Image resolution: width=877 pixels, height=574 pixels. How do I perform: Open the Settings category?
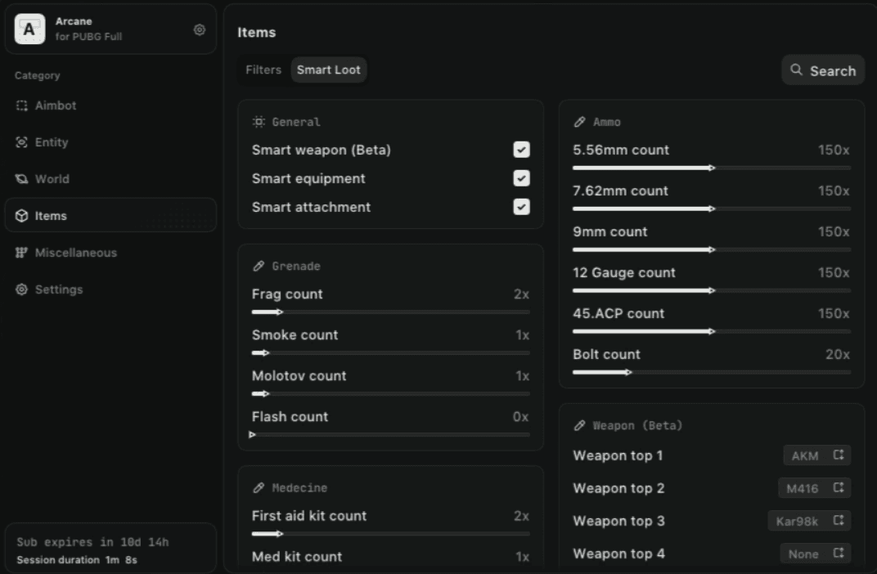click(110, 289)
